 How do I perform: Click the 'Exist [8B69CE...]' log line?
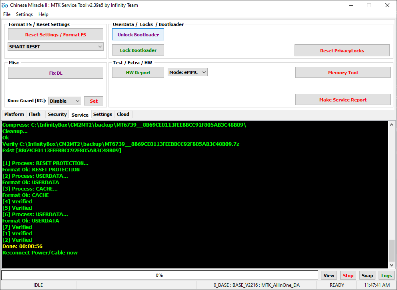pyautogui.click(x=62, y=151)
